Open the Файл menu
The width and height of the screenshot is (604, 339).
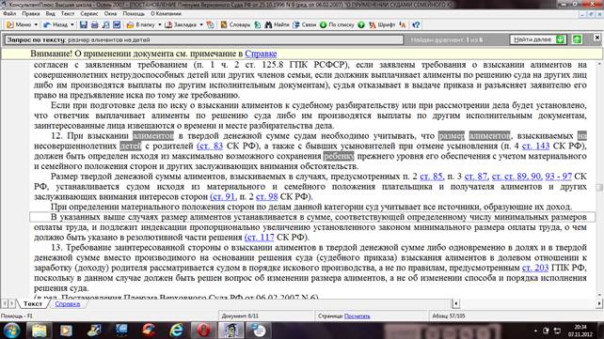(x=9, y=13)
